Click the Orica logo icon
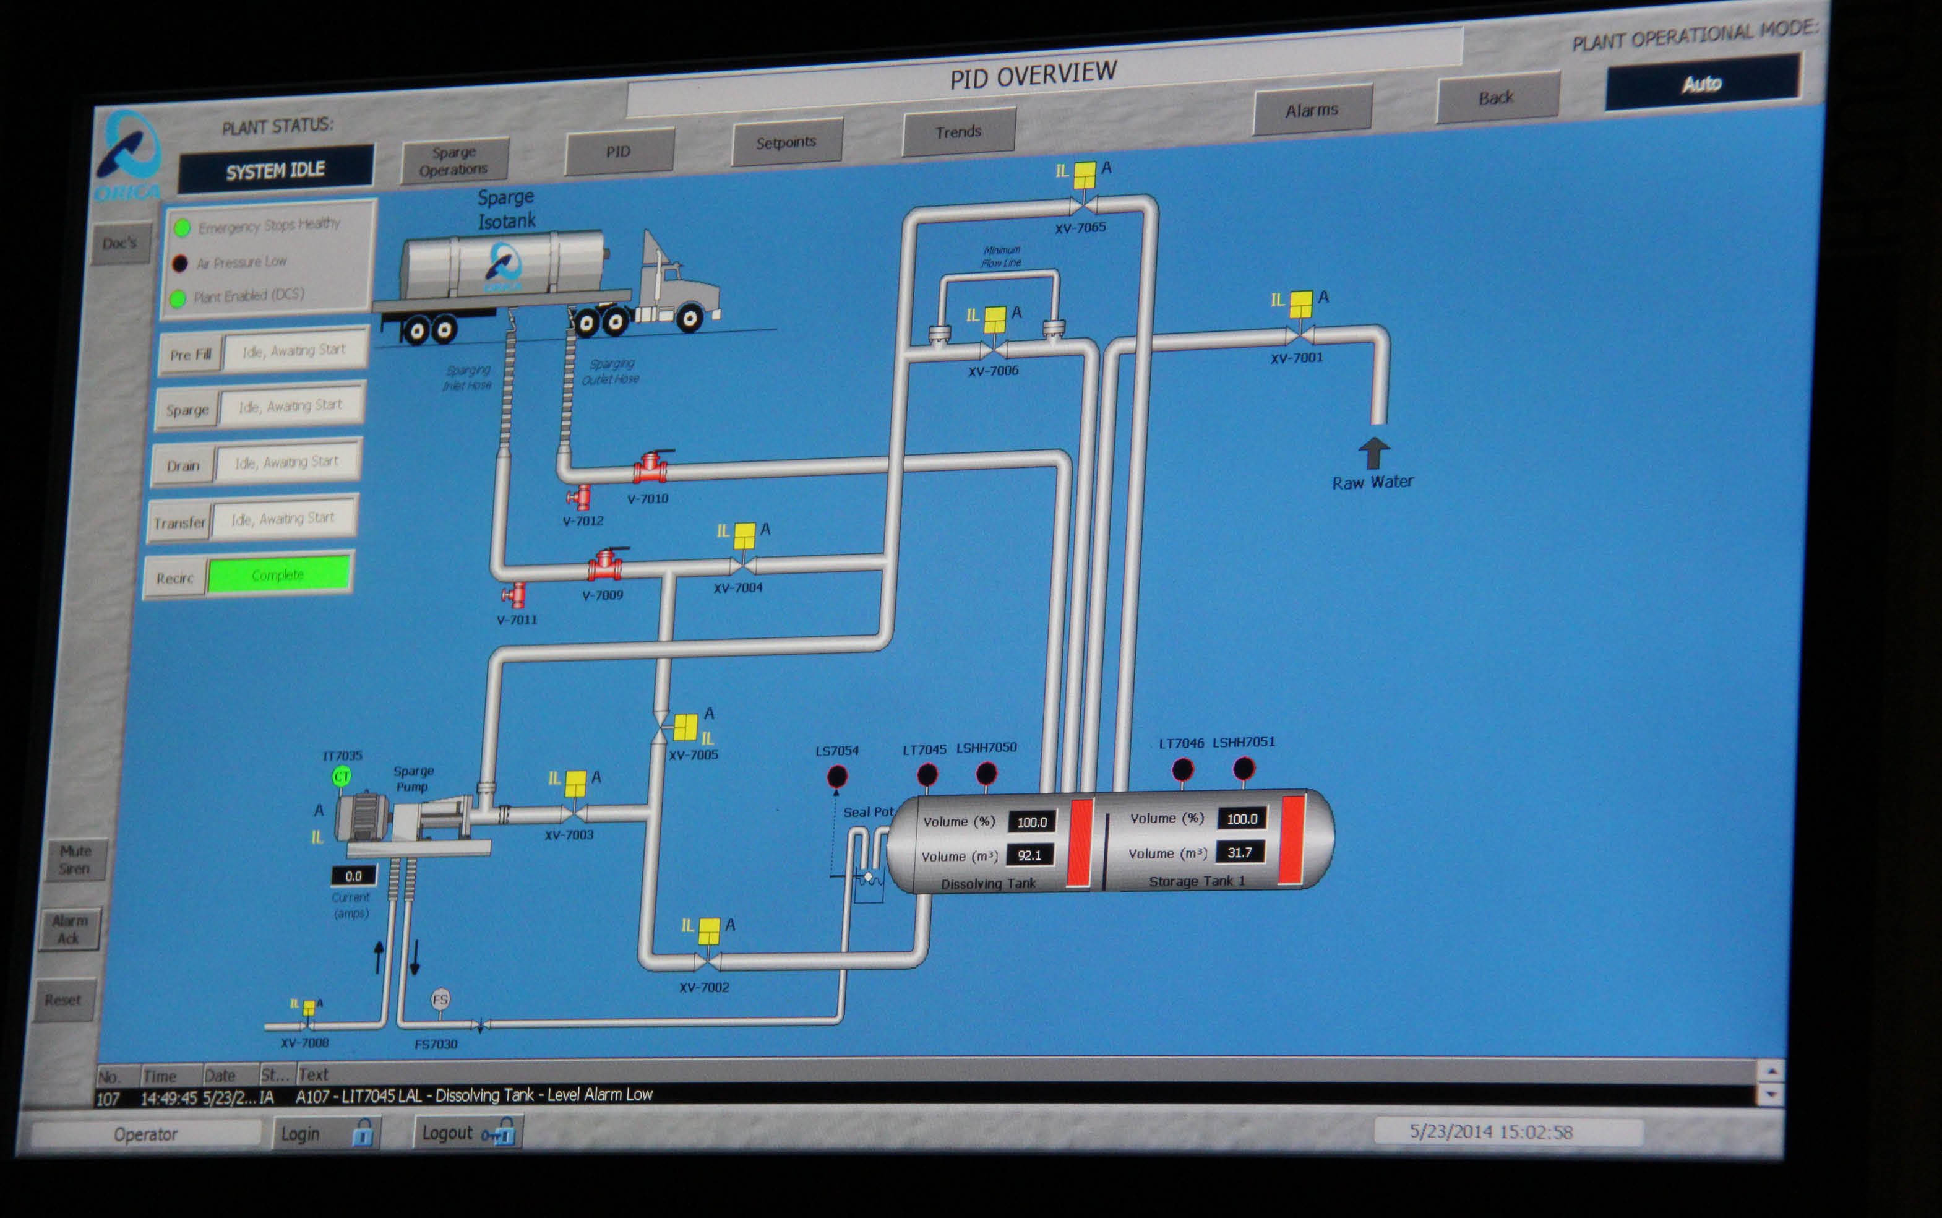Screen dimensions: 1942x1218 point(129,155)
